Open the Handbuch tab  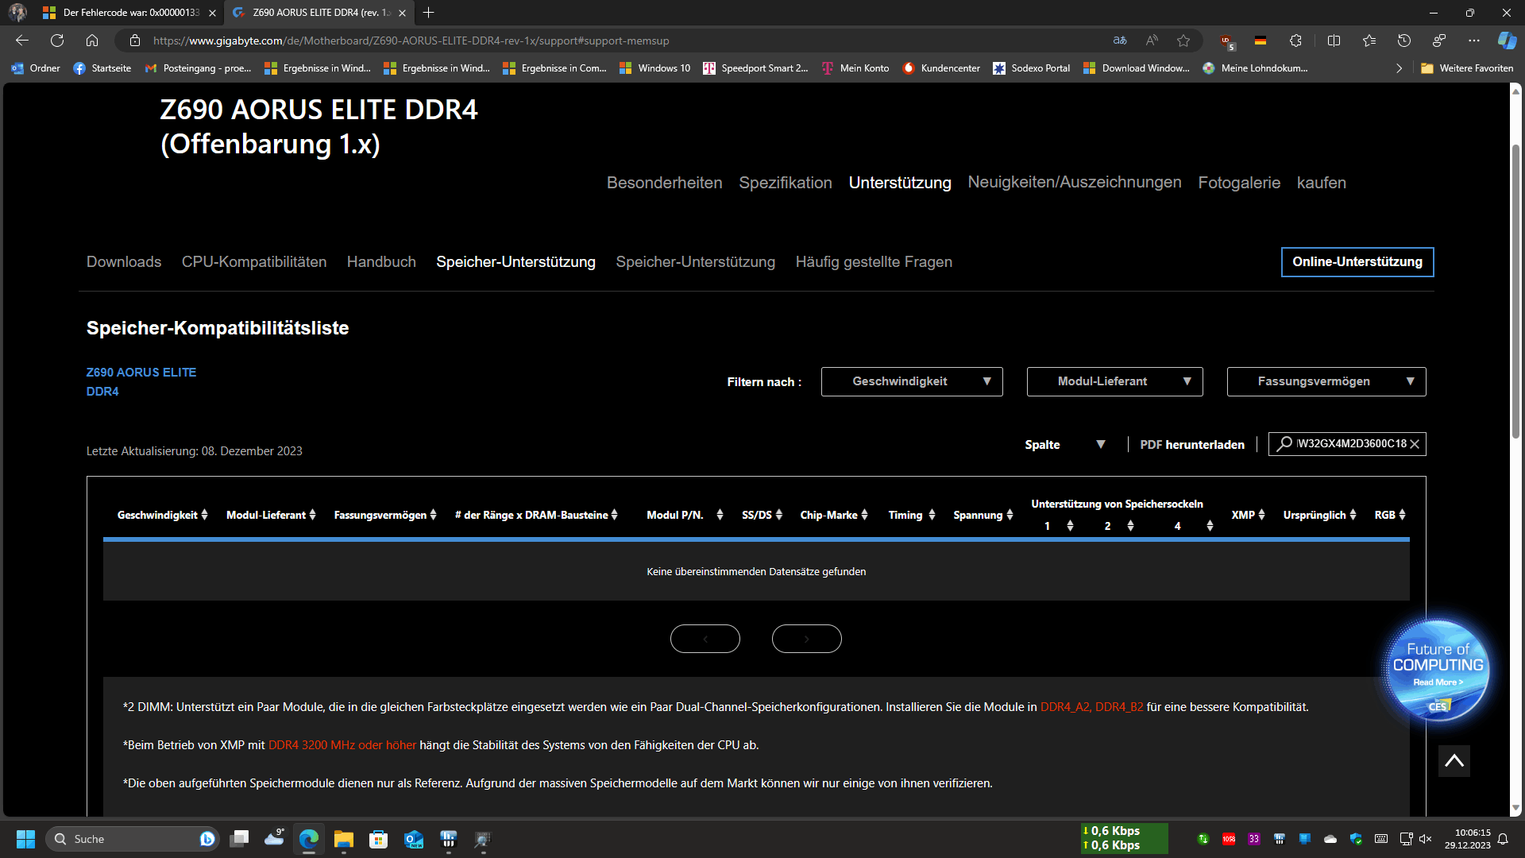381,262
